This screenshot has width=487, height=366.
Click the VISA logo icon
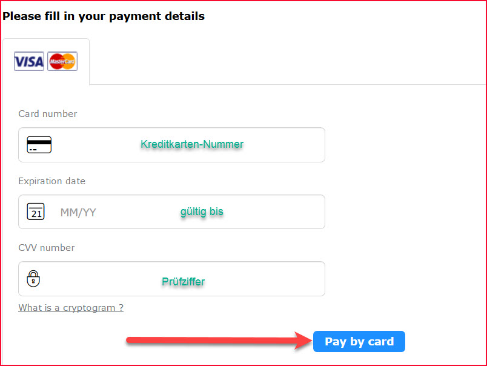tap(29, 61)
